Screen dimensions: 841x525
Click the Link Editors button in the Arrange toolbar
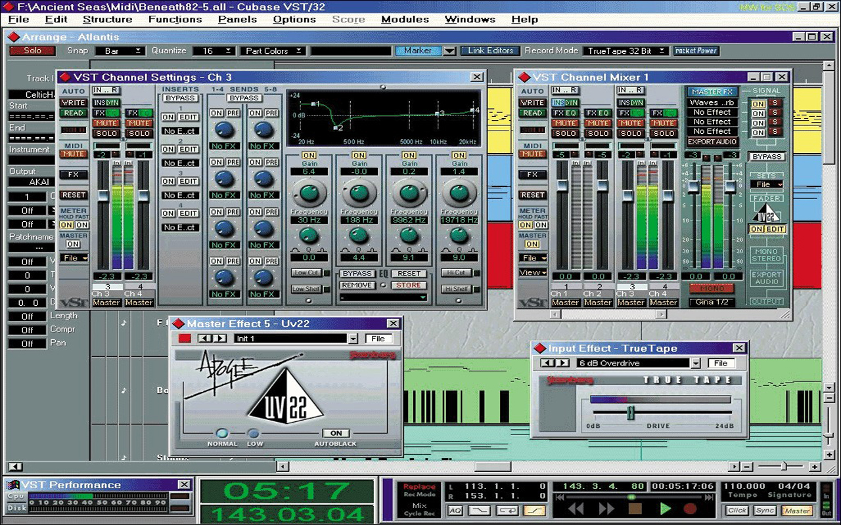click(490, 51)
